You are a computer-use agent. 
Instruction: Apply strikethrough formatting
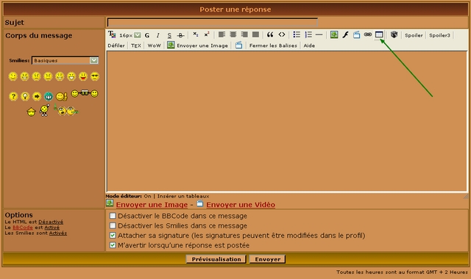(180, 35)
